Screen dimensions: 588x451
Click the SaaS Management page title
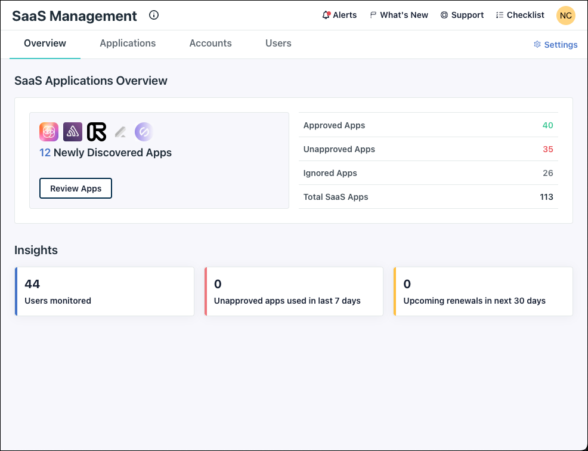coord(75,16)
